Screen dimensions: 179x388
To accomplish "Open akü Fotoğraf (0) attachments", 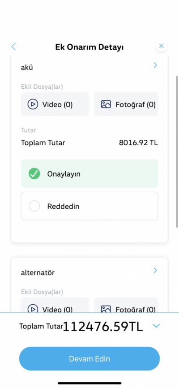I will (x=126, y=104).
